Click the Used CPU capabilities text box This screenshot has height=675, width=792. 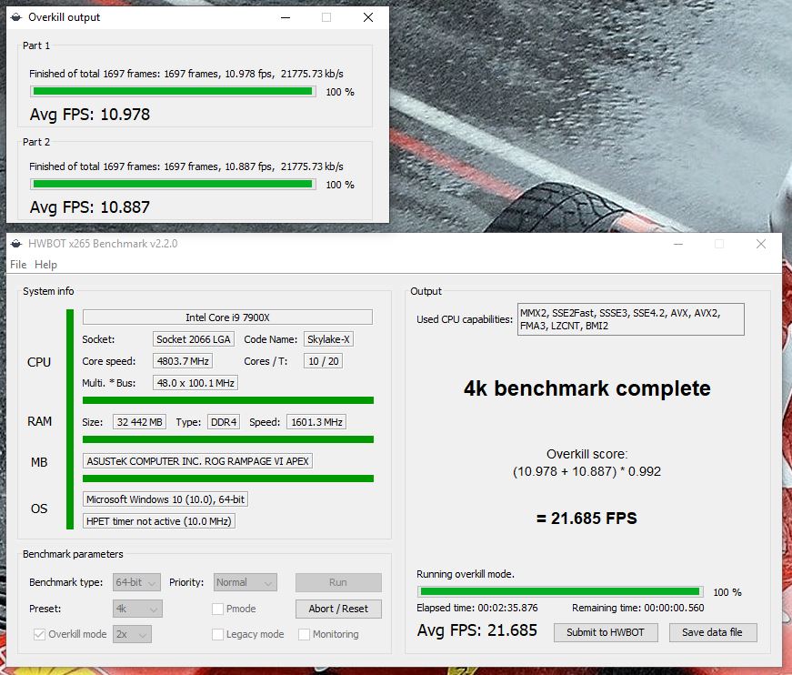point(631,319)
